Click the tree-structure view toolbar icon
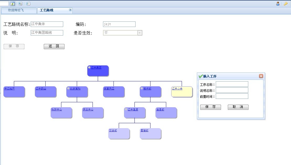Viewport: 291px width, 165px height. (20, 4)
